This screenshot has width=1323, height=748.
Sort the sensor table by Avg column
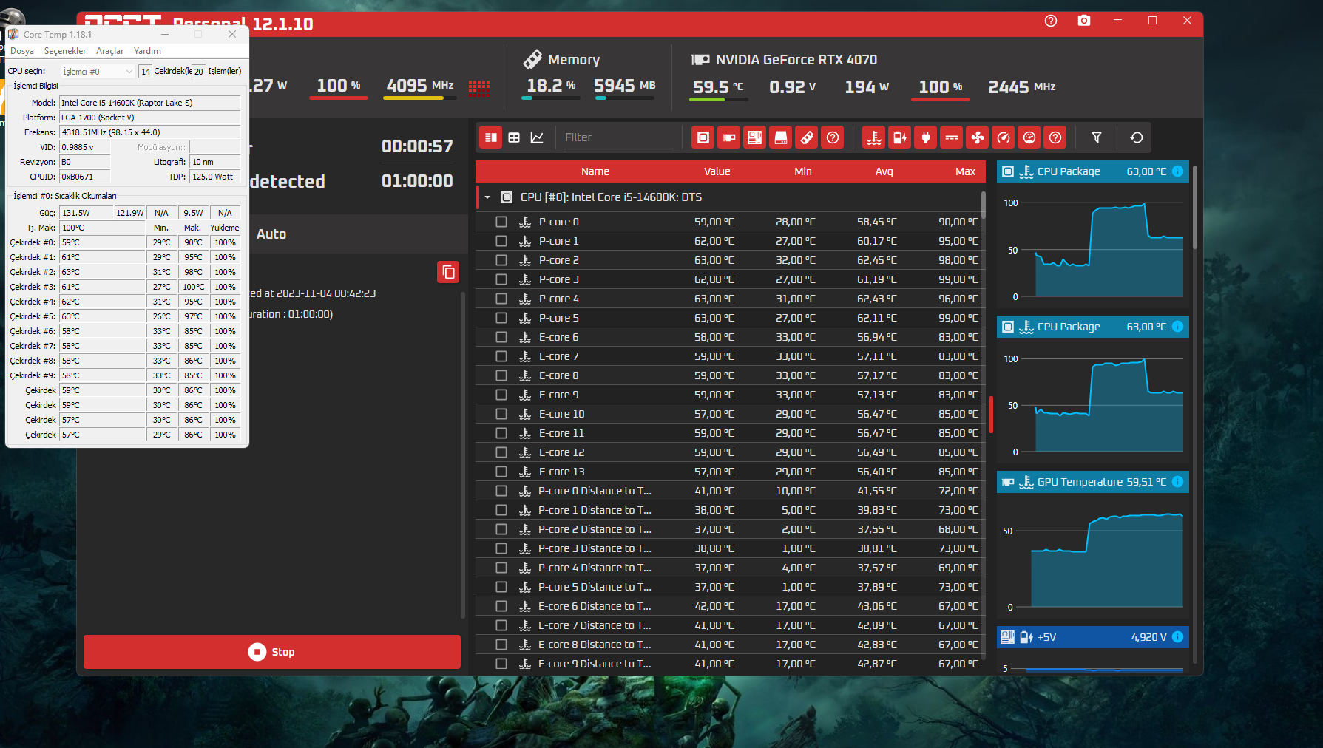tap(884, 171)
